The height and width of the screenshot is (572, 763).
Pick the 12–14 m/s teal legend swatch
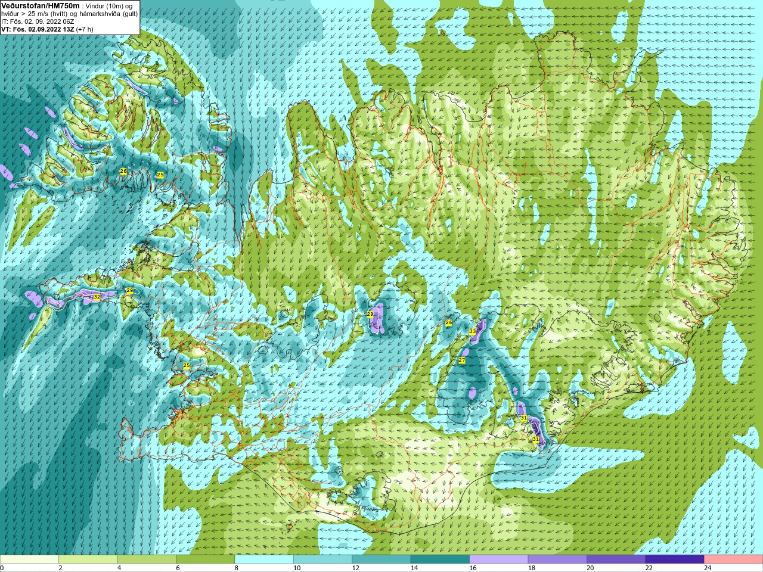pyautogui.click(x=381, y=559)
